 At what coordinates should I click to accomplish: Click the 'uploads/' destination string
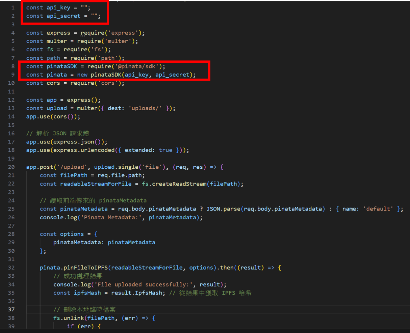(x=145, y=108)
